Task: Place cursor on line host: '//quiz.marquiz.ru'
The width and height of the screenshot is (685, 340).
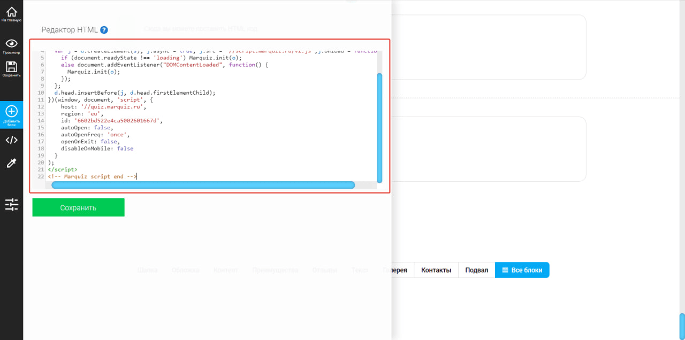Action: (104, 107)
